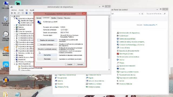
Task: Click the Flash Player icon in Control Panel
Action: pos(118,54)
